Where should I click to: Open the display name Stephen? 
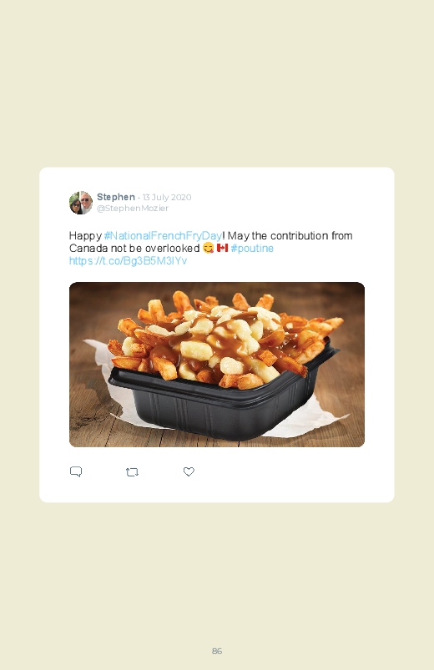coord(116,197)
